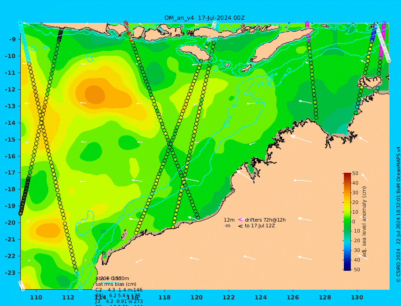This screenshot has height=306, width=401.
Task: Click the "128" longitude axis label
Action: [325, 297]
